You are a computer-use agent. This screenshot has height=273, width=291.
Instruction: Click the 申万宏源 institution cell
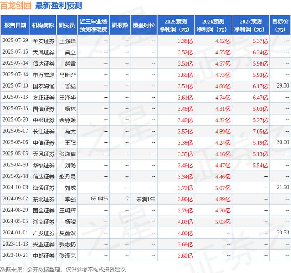point(44,75)
